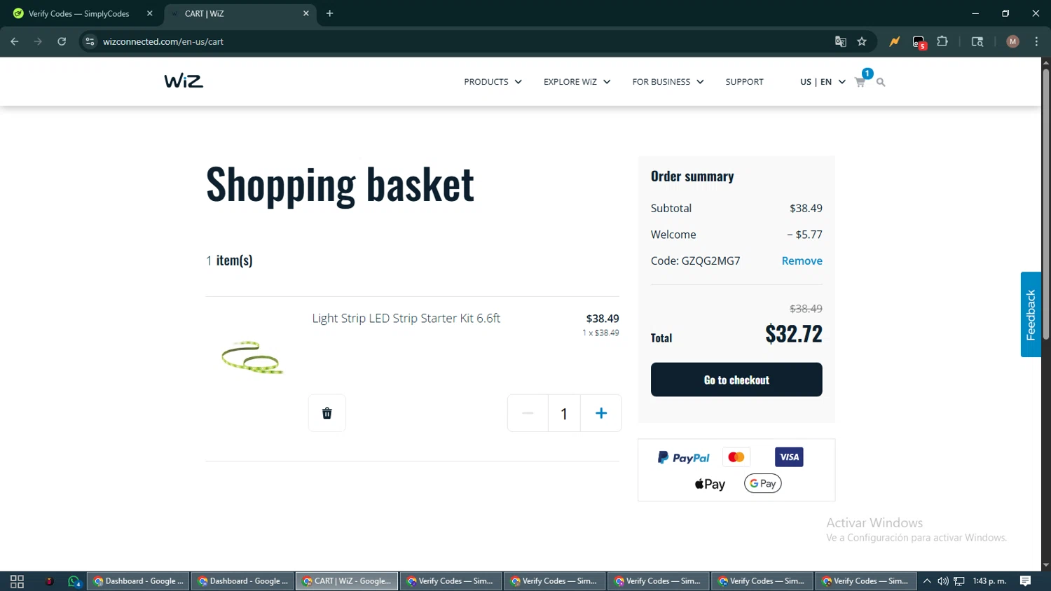The image size is (1051, 591).
Task: Open volume control in system tray
Action: tap(943, 581)
